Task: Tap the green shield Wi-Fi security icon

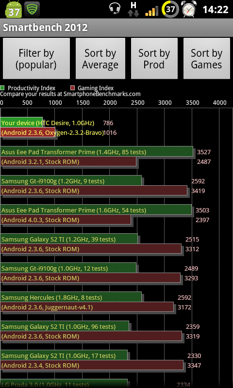Action: coord(32,9)
